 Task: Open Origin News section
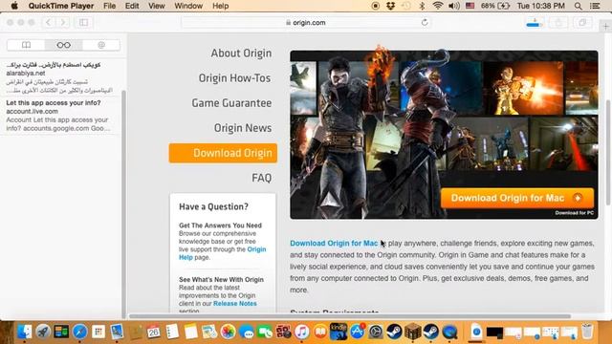click(x=243, y=128)
